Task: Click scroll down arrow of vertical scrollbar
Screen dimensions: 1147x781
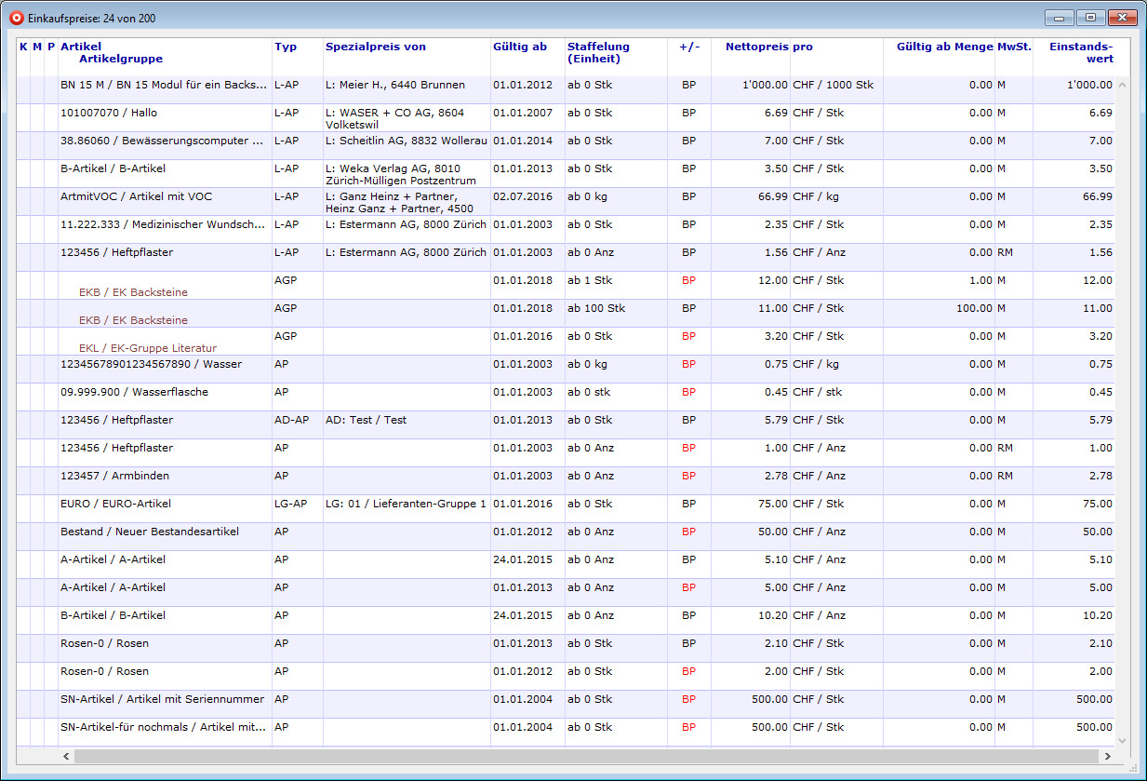Action: 1121,740
